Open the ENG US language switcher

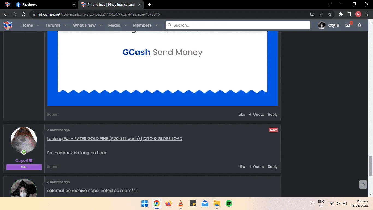tap(321, 203)
